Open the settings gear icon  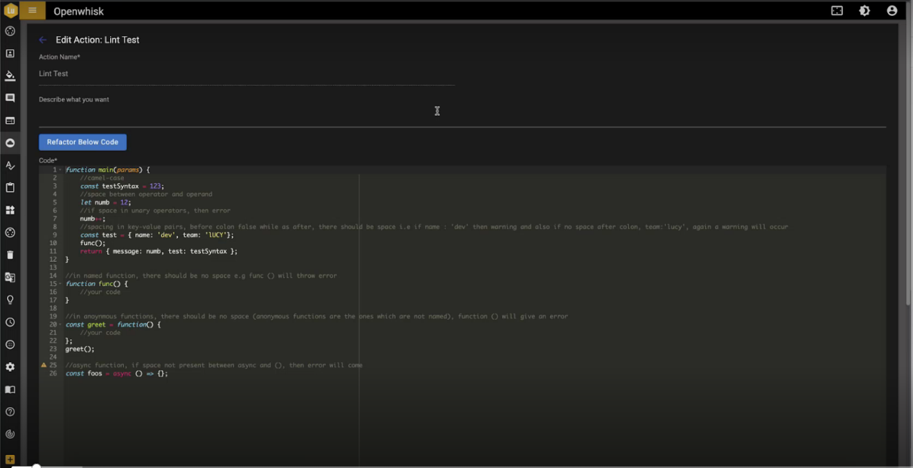point(10,367)
